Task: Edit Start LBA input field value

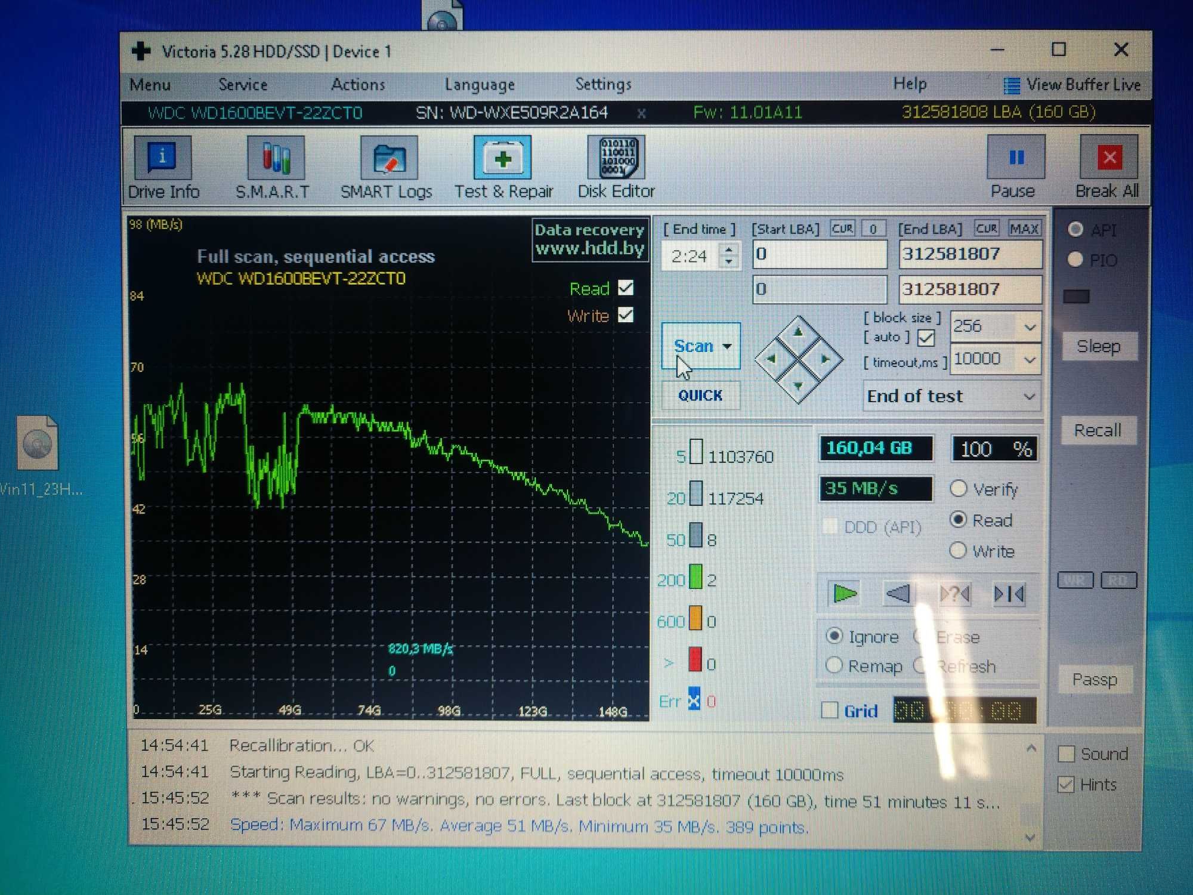Action: pyautogui.click(x=818, y=255)
